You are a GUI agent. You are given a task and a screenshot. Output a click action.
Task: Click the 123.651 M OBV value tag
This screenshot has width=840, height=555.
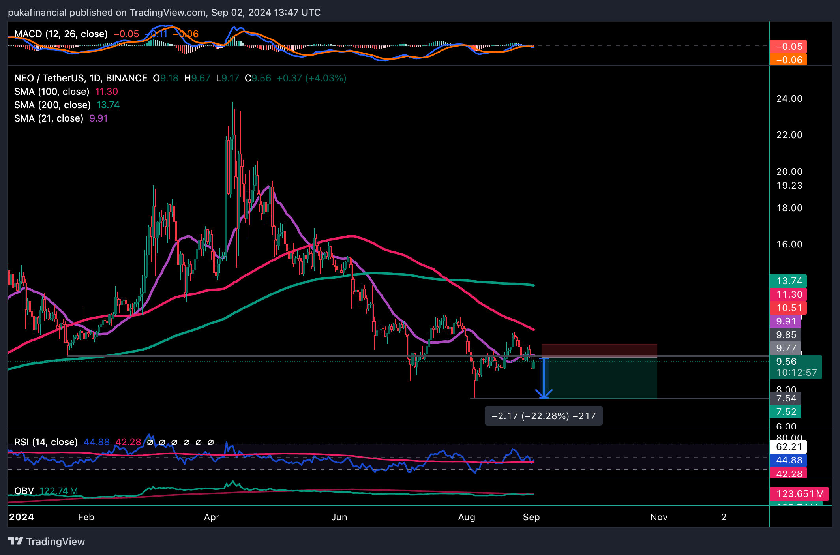click(799, 494)
